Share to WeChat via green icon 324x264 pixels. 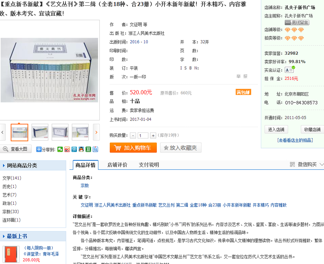(60, 149)
